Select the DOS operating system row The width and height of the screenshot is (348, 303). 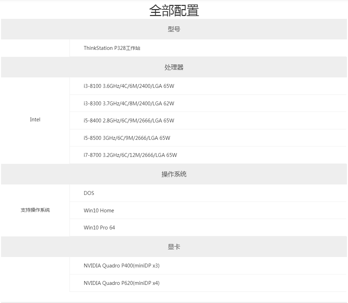208,193
